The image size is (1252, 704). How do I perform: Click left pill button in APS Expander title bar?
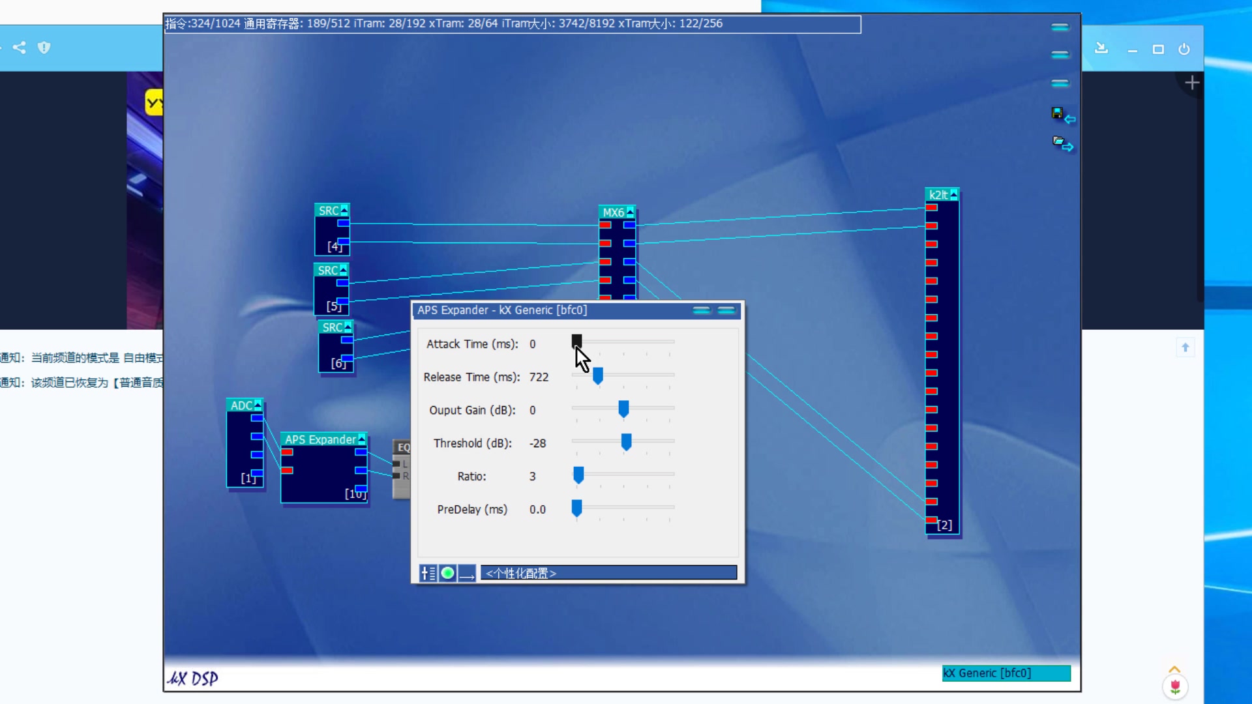[702, 310]
